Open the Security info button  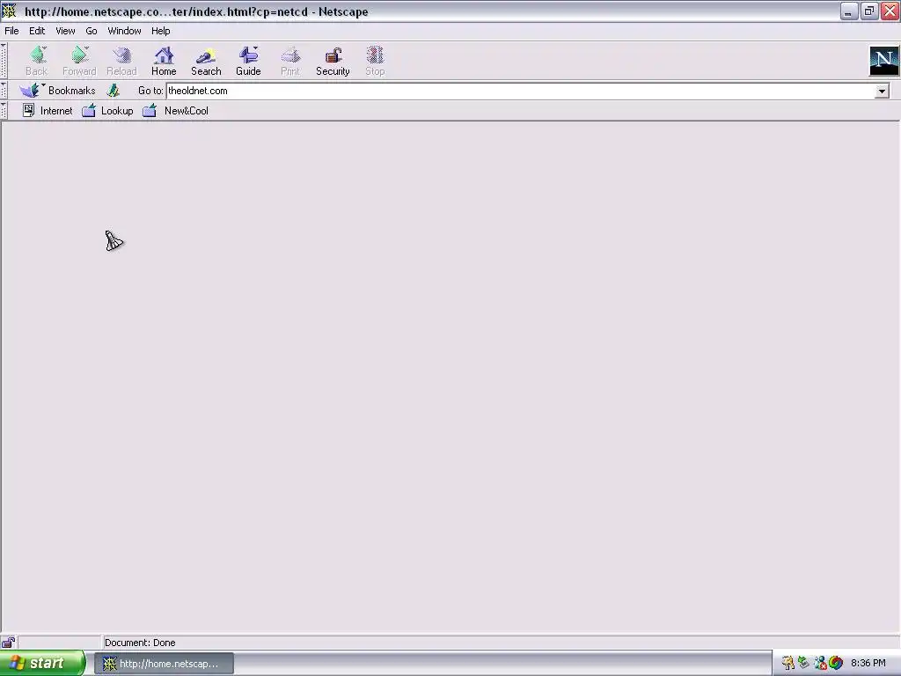tap(333, 61)
